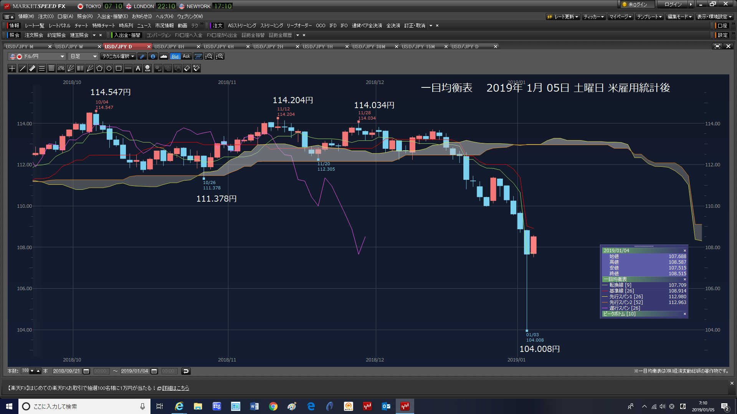Viewport: 737px width, 414px height.
Task: Open the 日足 timeframe dropdown
Action: (83, 56)
